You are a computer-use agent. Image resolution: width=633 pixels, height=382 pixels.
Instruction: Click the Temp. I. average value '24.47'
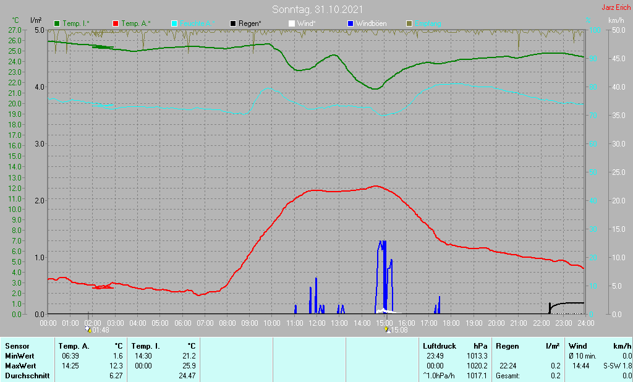pyautogui.click(x=187, y=376)
